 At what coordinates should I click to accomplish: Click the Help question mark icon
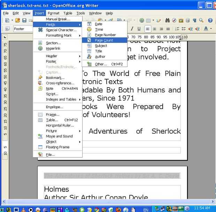tap(210, 21)
